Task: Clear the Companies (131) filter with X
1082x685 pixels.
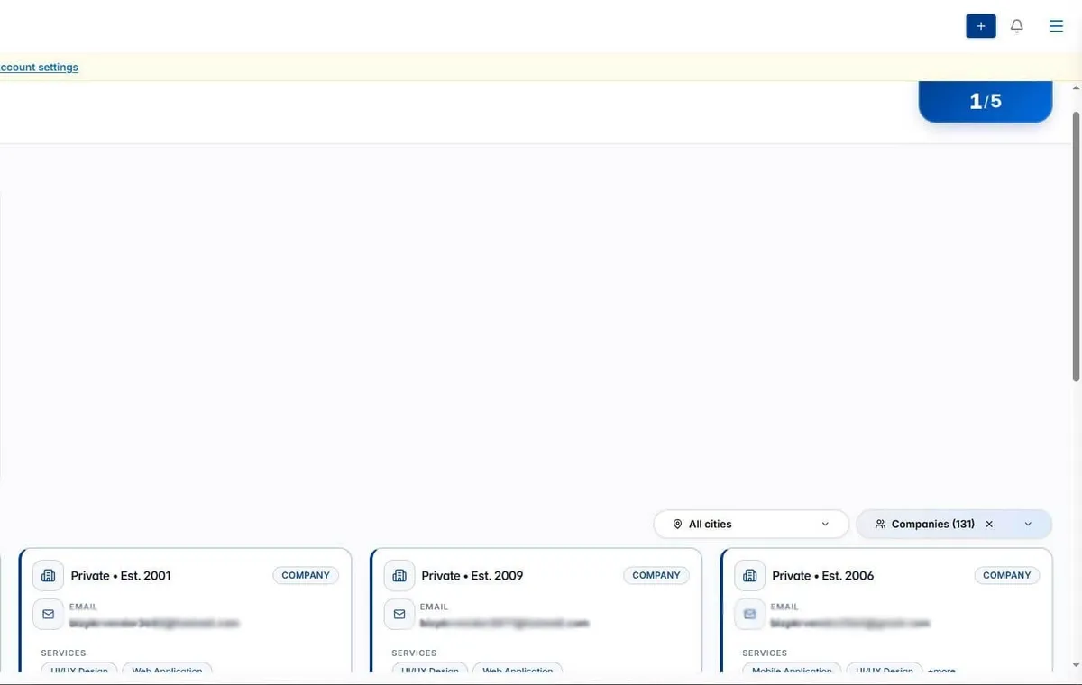Action: [989, 524]
